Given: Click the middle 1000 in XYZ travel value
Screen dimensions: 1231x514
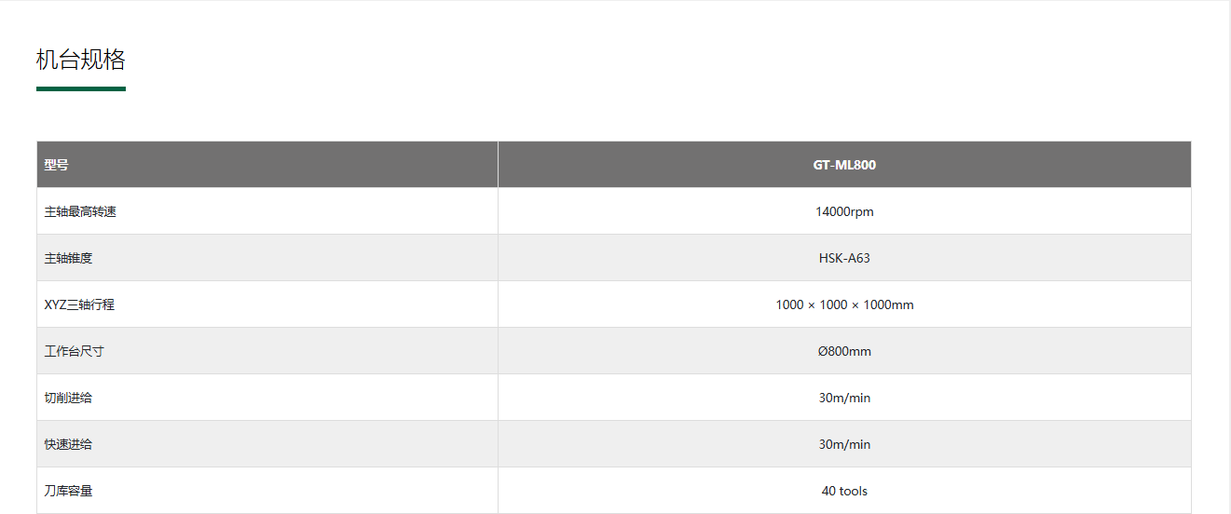Looking at the screenshot, I should 833,304.
